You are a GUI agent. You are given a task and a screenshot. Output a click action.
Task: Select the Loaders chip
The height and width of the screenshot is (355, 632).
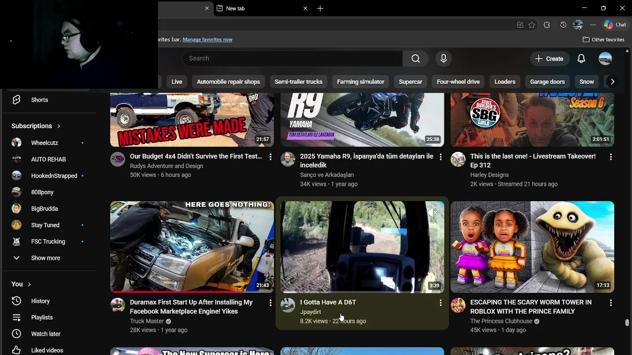tap(505, 82)
